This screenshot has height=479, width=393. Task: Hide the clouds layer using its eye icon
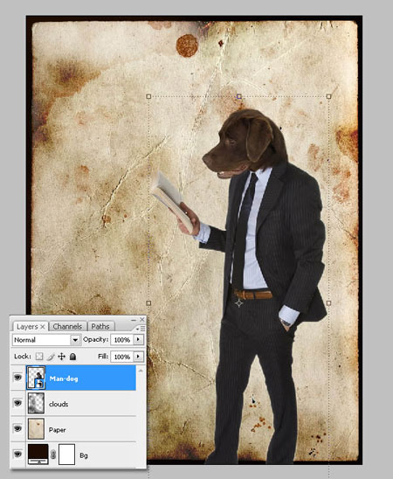coord(17,403)
